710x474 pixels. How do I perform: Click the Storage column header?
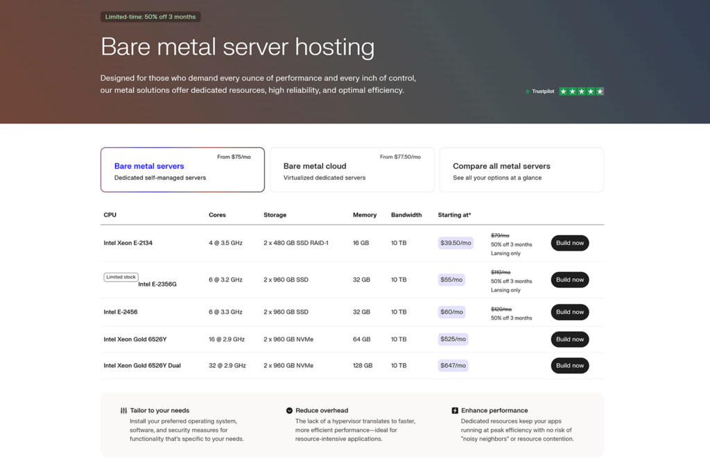(x=275, y=215)
